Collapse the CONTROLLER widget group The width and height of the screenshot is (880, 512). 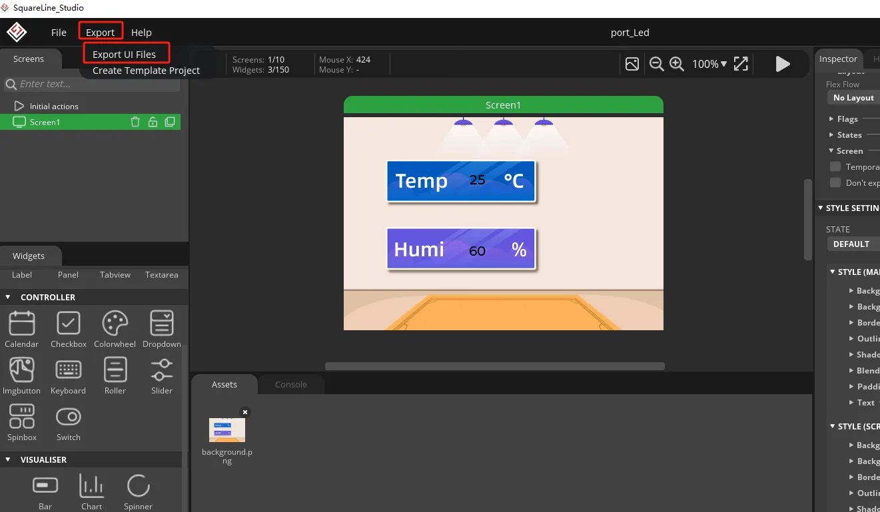point(9,297)
